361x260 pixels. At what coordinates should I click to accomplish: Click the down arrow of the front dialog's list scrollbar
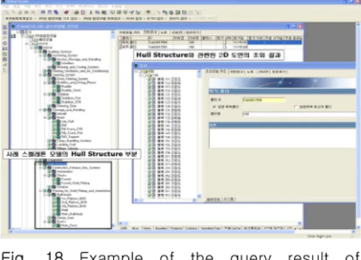click(x=199, y=196)
